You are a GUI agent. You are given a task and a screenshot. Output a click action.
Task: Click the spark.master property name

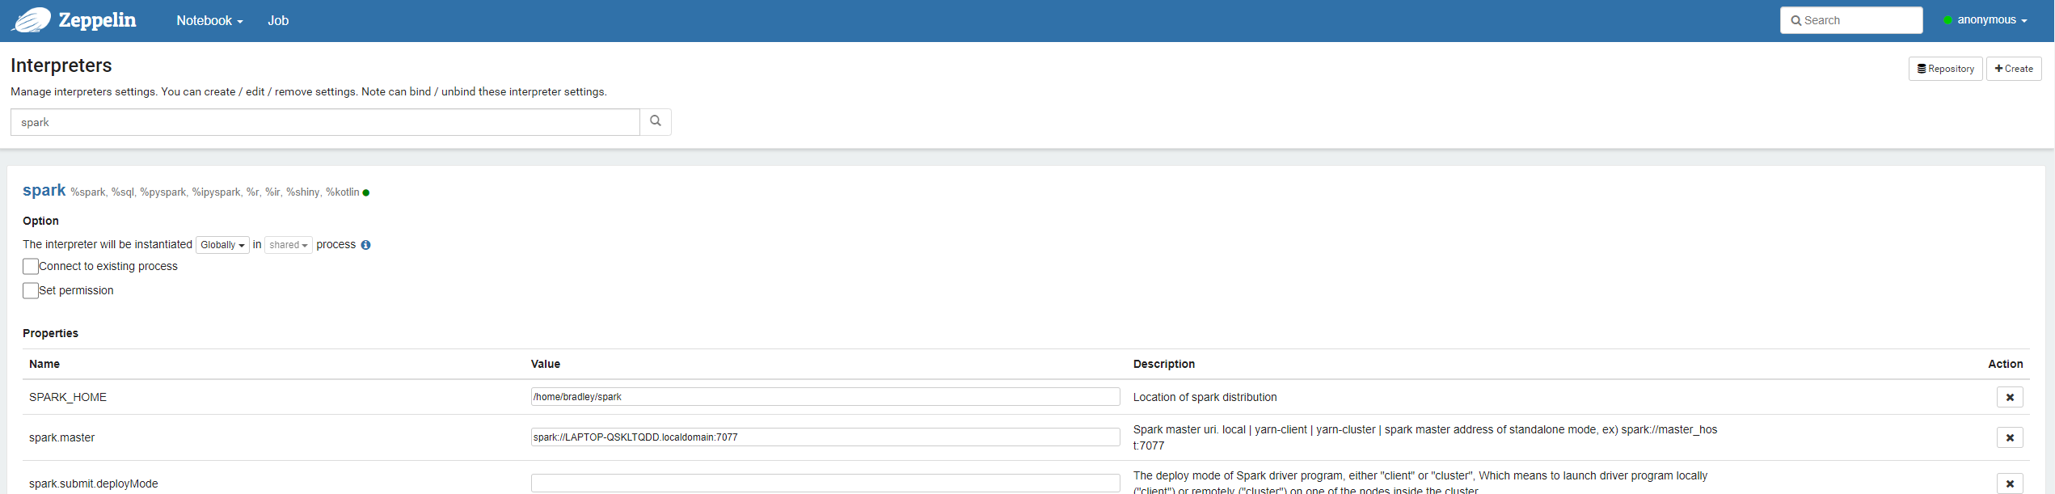coord(61,437)
